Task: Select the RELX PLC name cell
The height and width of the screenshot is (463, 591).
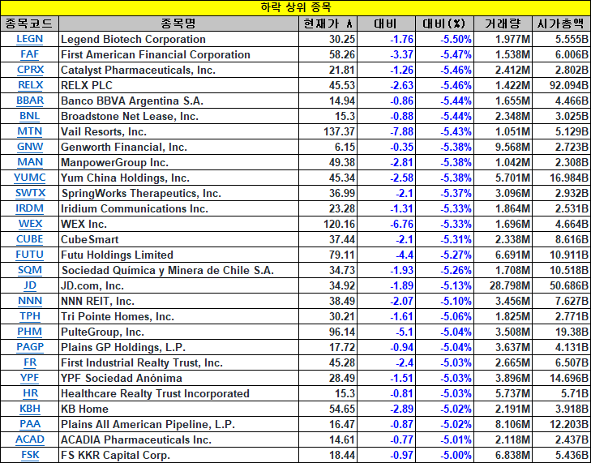Action: 178,86
